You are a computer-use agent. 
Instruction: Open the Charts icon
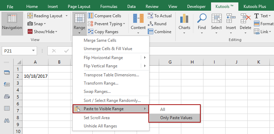pos(184,19)
